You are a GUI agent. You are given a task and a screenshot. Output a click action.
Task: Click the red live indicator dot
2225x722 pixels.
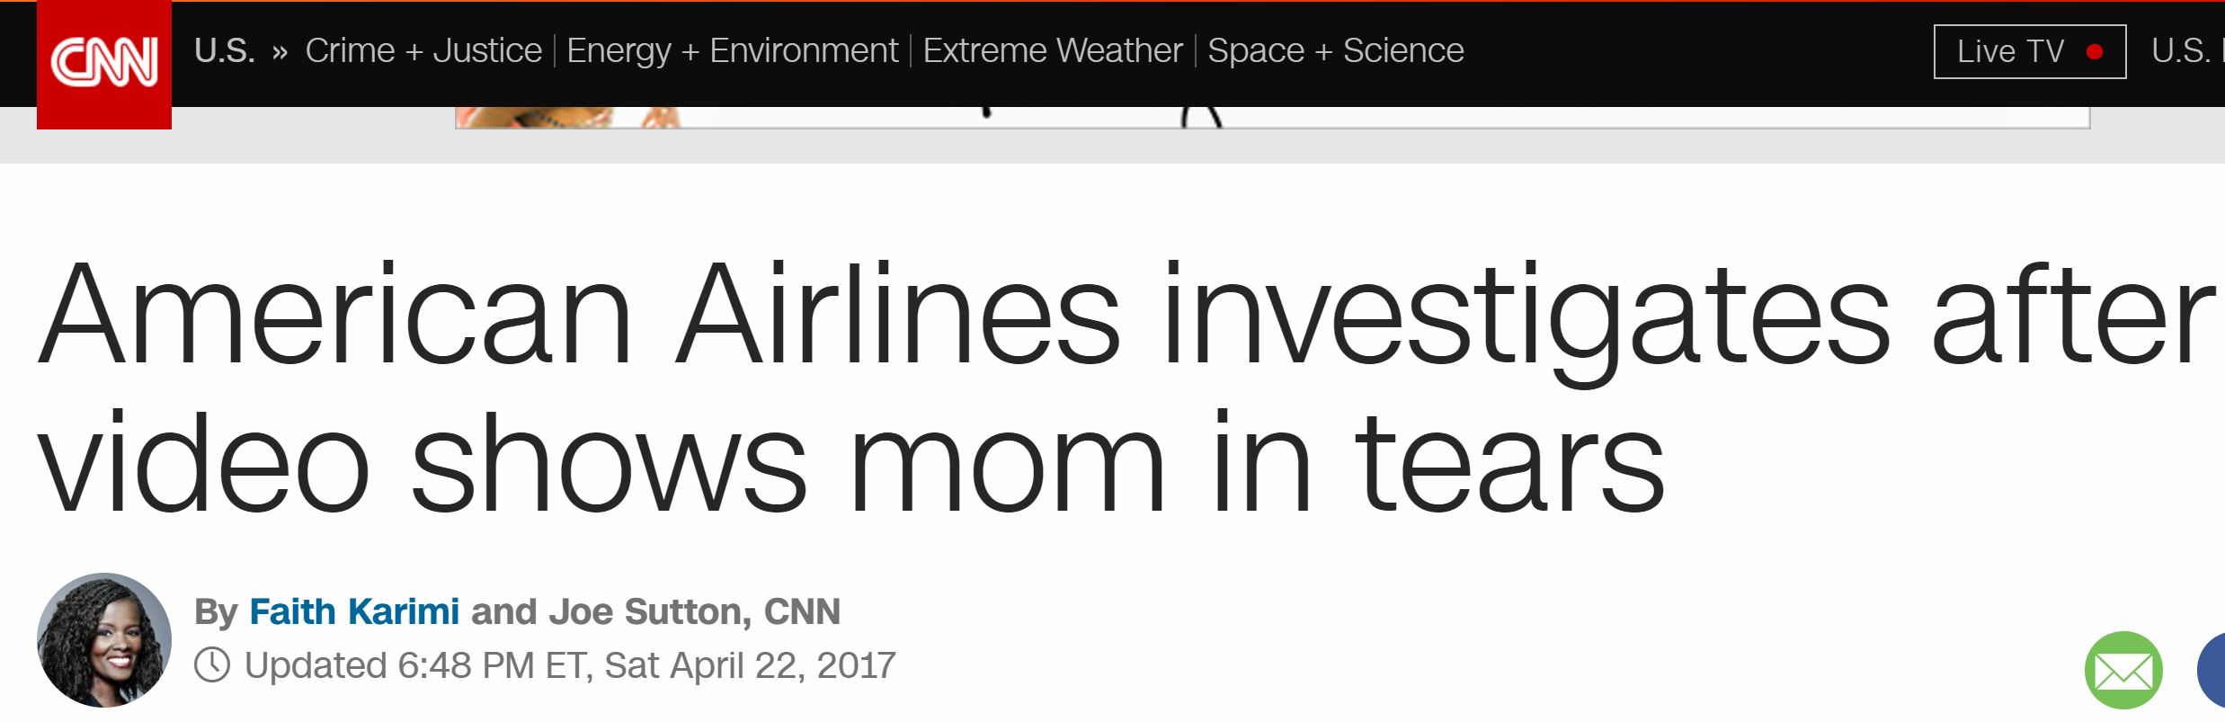pyautogui.click(x=2094, y=52)
